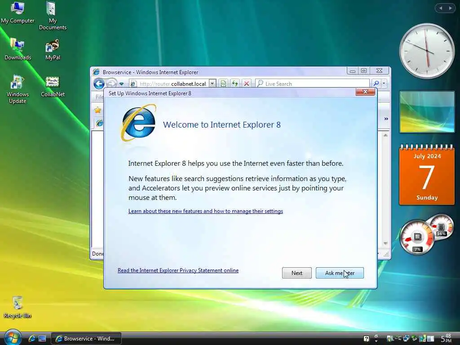Click the sidebar previous gadgets arrow

(x=441, y=8)
